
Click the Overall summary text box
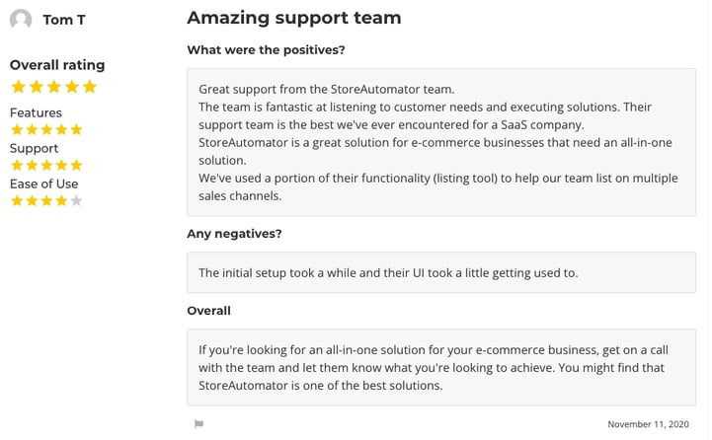(441, 367)
